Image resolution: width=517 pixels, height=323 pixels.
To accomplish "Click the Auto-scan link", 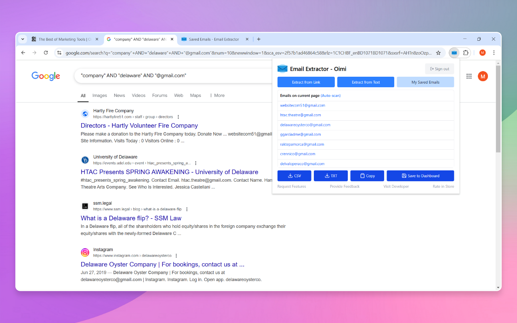I will pyautogui.click(x=331, y=96).
